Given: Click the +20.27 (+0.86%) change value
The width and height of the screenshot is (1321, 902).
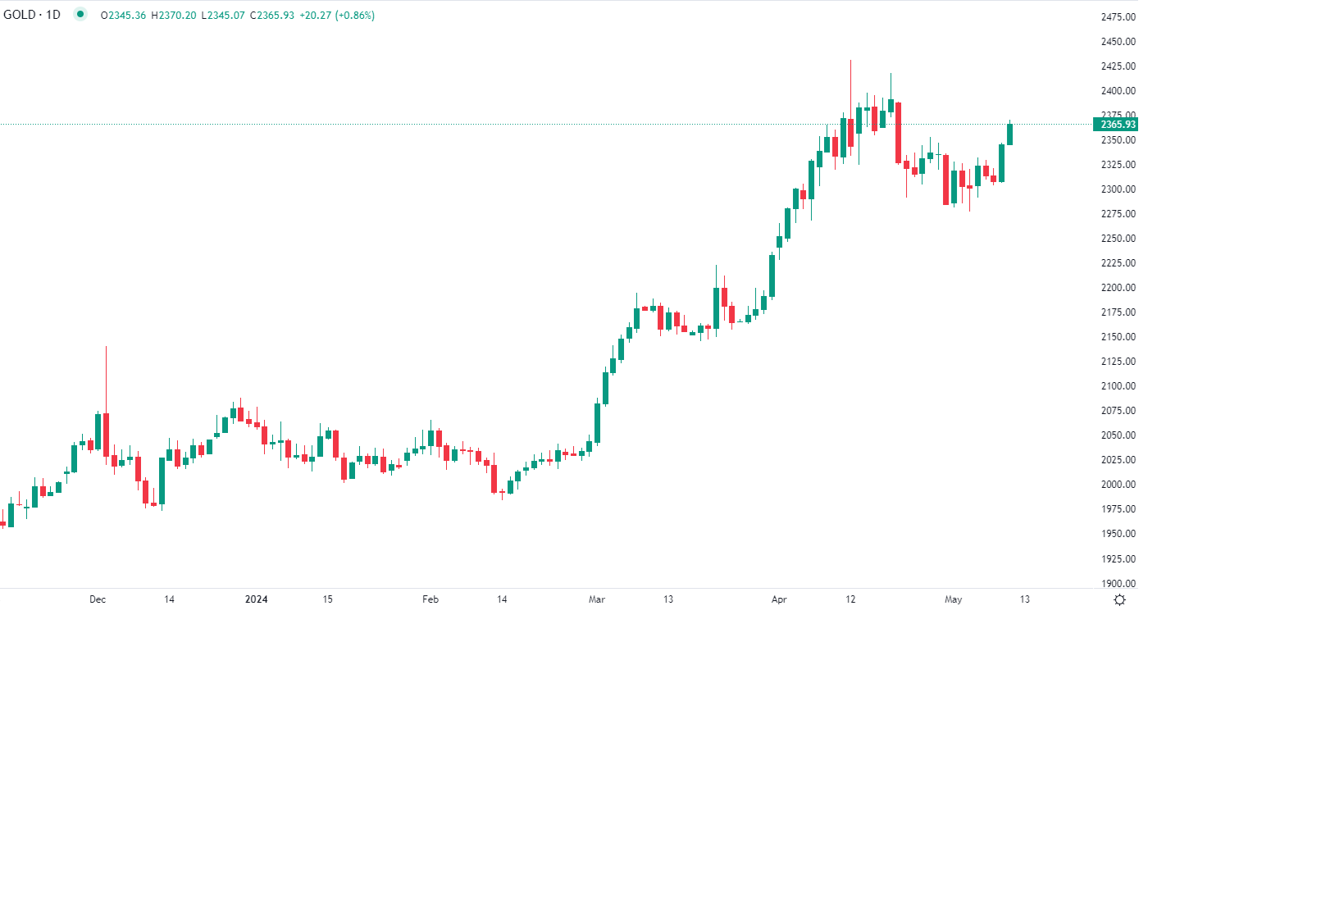Looking at the screenshot, I should point(337,16).
